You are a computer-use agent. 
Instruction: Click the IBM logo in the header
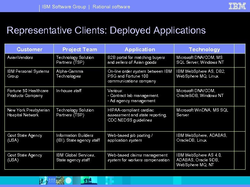click(237, 6)
